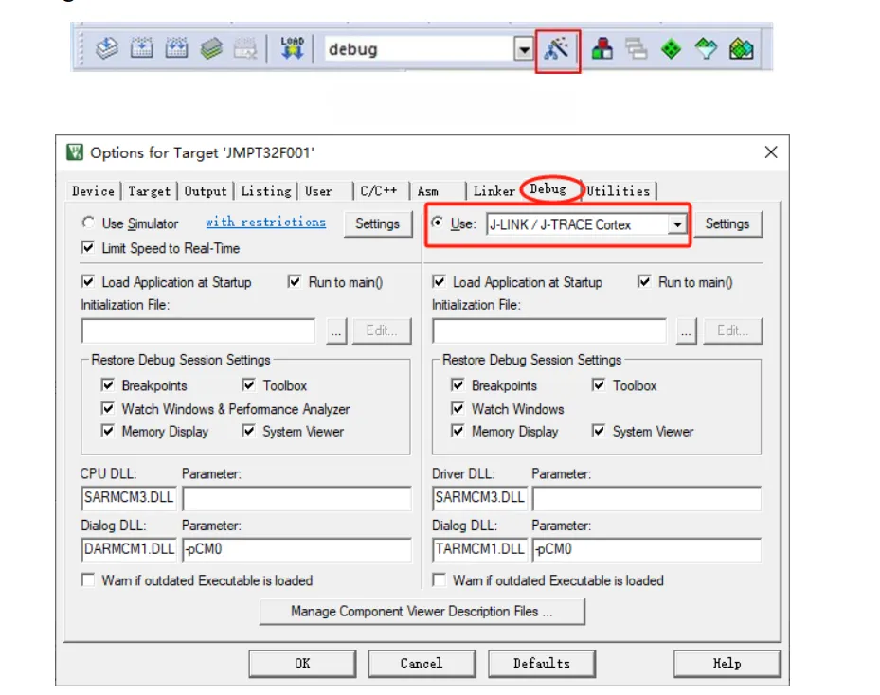Open the Listing tab

266,191
